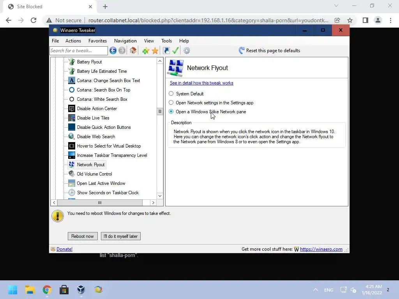Image resolution: width=399 pixels, height=299 pixels.
Task: Add this tweak to favorites (green star plus)
Action: click(x=146, y=51)
